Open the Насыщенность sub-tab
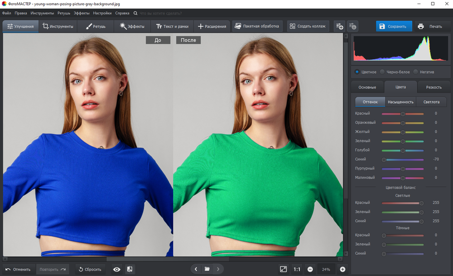The height and width of the screenshot is (276, 453). (401, 102)
